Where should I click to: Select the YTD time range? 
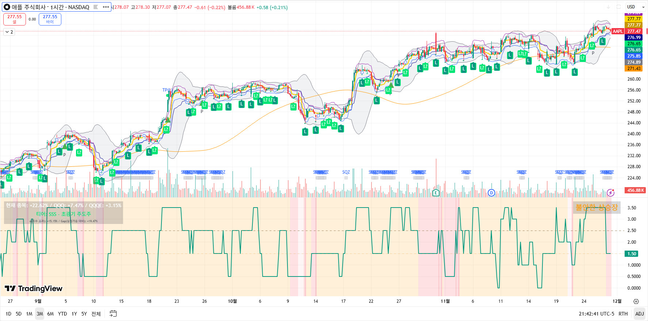(x=62, y=314)
